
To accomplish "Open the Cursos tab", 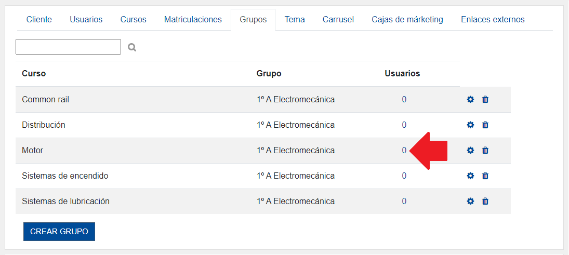I will click(134, 20).
